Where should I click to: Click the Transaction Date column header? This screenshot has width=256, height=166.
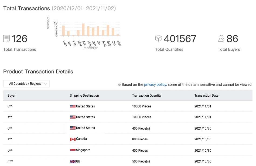coord(206,96)
